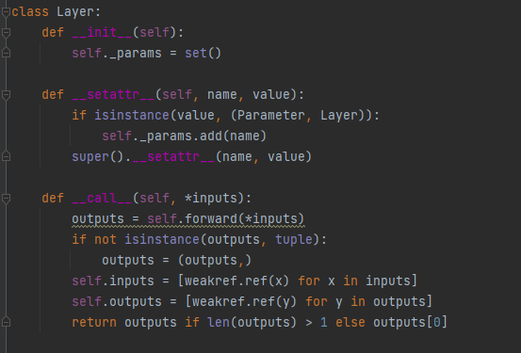Collapse the def __init__ method fold
This screenshot has width=521, height=353.
point(6,33)
